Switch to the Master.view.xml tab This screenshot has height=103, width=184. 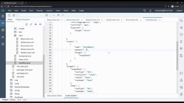click(93, 20)
